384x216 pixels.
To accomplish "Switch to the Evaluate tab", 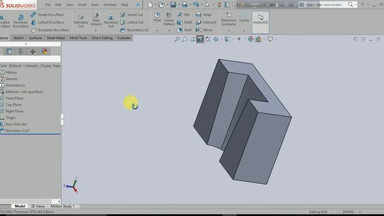I will click(124, 38).
